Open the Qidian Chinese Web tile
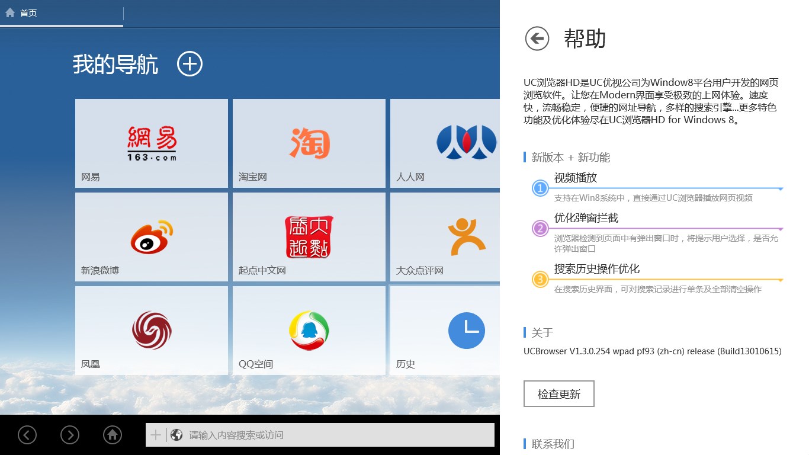 pyautogui.click(x=309, y=237)
